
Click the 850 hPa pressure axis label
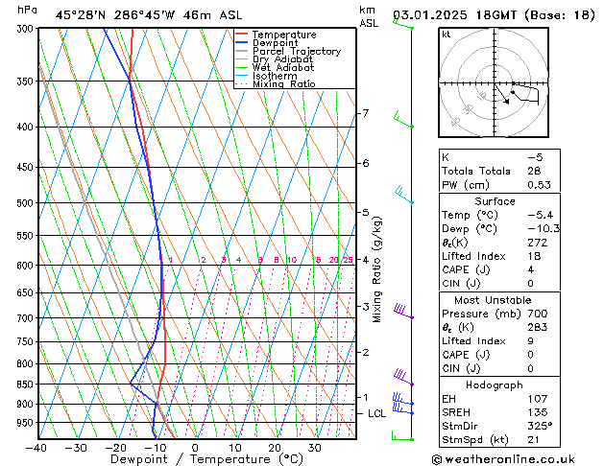pyautogui.click(x=26, y=384)
